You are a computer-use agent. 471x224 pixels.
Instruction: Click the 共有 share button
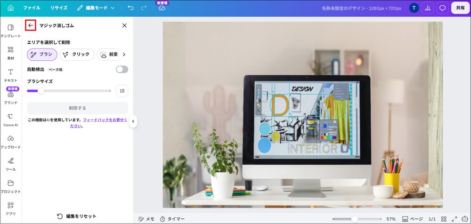pos(461,8)
